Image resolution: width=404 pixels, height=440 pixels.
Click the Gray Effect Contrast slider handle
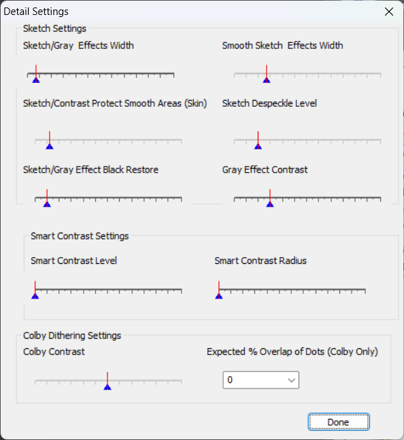click(x=270, y=199)
